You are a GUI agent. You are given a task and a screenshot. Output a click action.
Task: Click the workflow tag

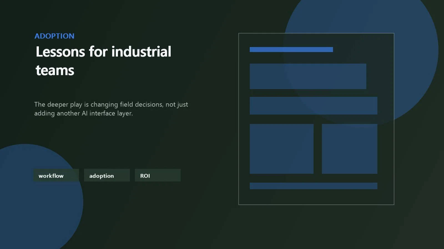pyautogui.click(x=56, y=175)
